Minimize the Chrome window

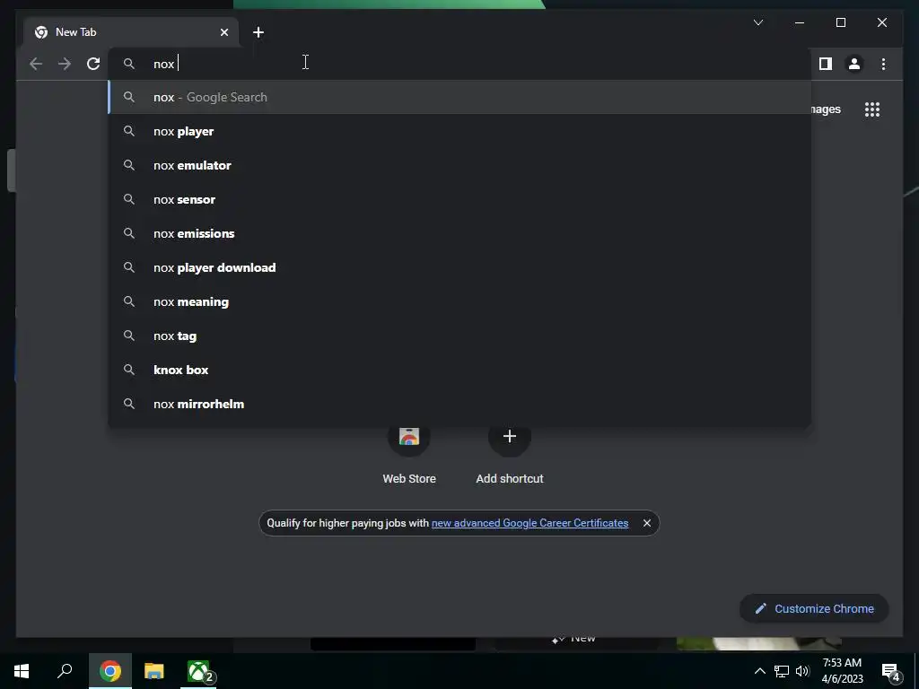(x=800, y=22)
